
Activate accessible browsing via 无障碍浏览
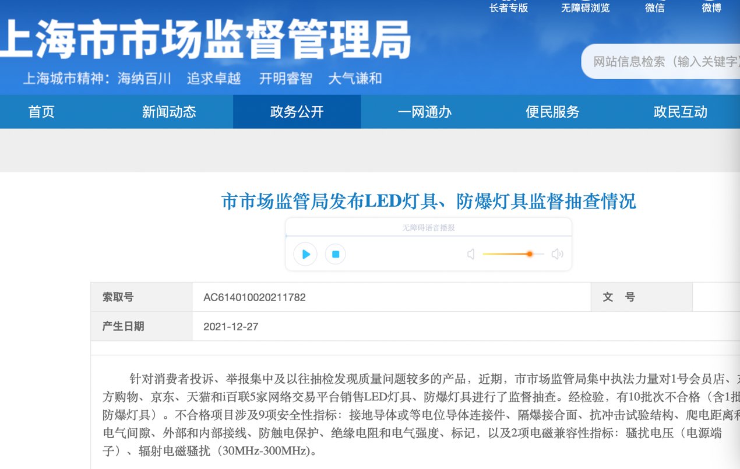click(x=585, y=8)
